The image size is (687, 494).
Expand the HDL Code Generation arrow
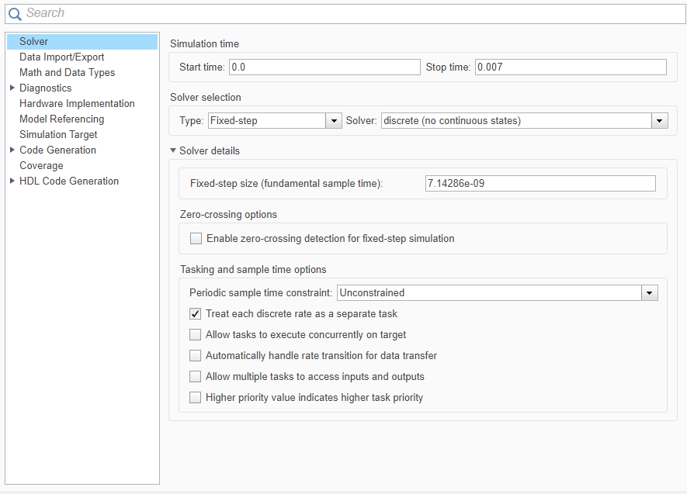click(12, 181)
